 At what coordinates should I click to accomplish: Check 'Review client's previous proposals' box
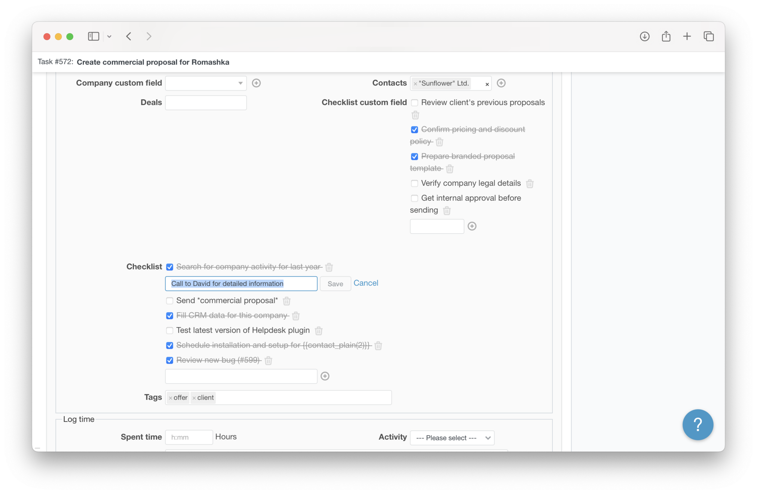click(414, 103)
